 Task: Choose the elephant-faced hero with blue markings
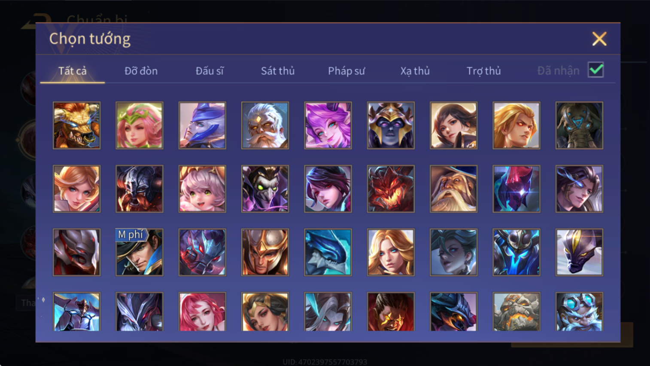click(x=579, y=125)
